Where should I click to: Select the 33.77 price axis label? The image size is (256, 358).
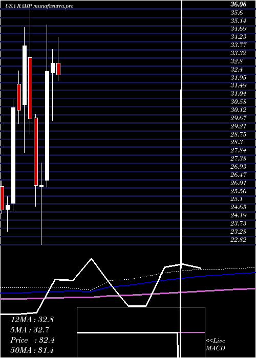pyautogui.click(x=239, y=45)
